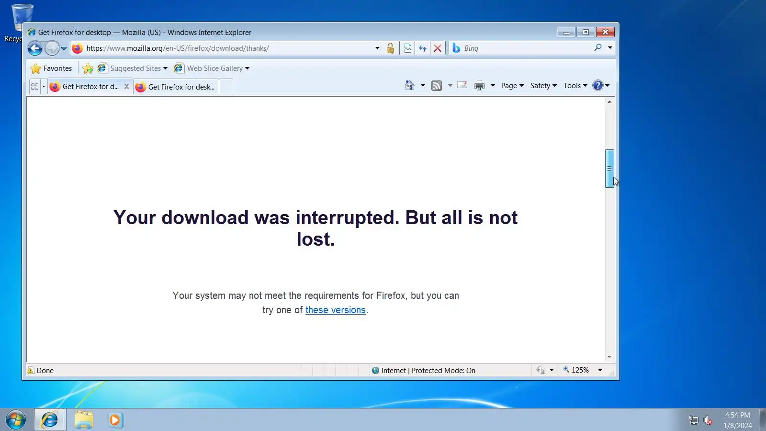Click the Show Desktop button on taskbar edge
This screenshot has width=766, height=431.
coord(762,420)
